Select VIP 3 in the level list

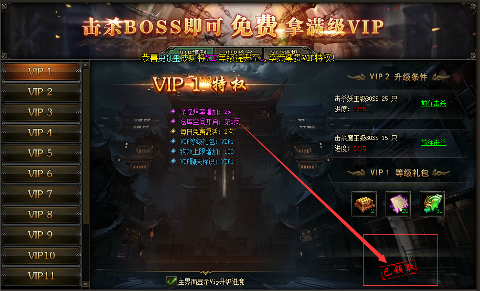[41, 112]
